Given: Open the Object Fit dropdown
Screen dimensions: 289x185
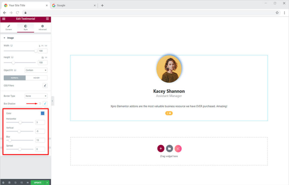Looking at the screenshot, I should click(x=36, y=70).
